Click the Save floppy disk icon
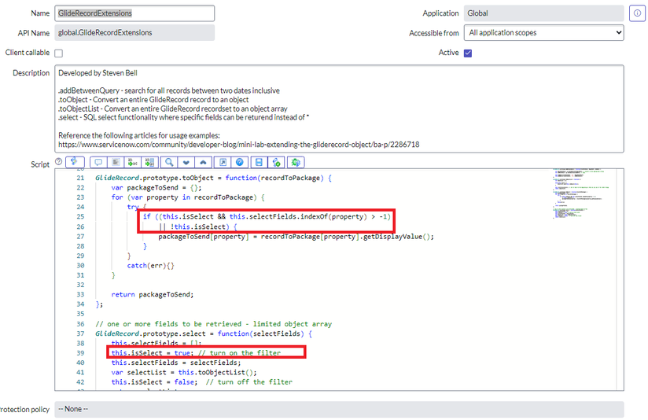Viewport: 648px width, 420px height. coord(259,163)
